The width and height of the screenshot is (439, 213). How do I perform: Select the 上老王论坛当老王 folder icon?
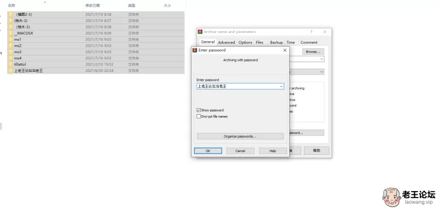(11, 71)
